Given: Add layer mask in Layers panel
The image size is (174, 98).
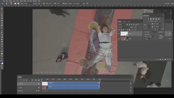Looking at the screenshot, I should point(160,60).
